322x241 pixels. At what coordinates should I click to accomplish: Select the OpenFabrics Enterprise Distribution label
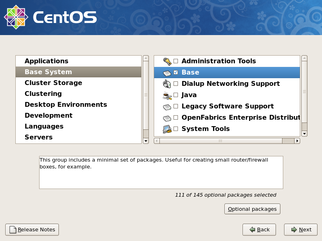coord(240,117)
